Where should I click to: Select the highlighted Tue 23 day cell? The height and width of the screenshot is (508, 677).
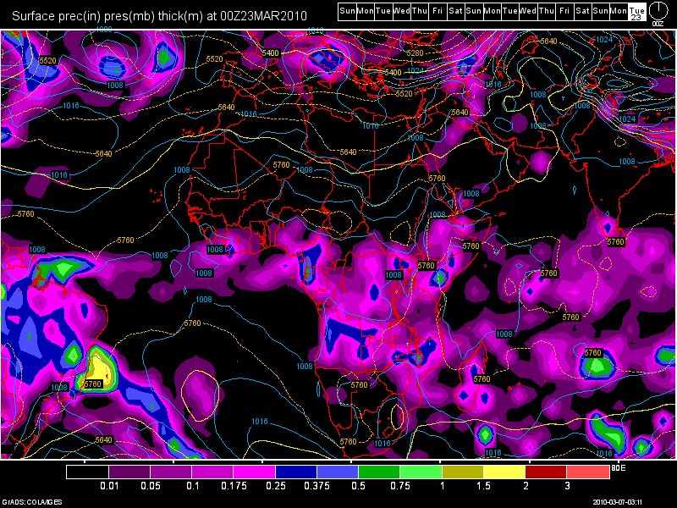click(637, 10)
